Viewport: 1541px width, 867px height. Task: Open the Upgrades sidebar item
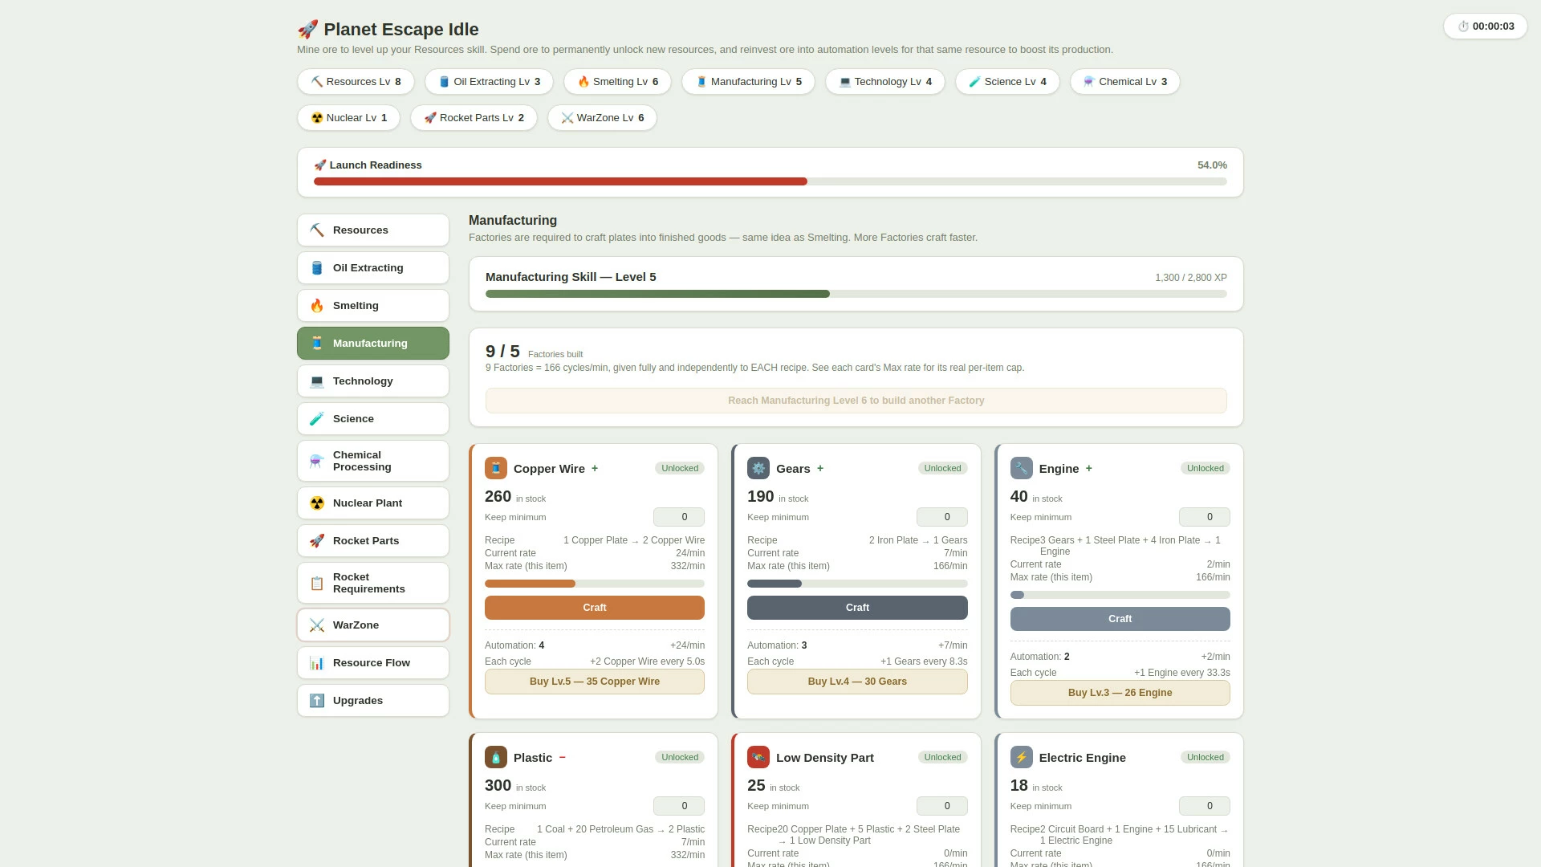click(372, 700)
